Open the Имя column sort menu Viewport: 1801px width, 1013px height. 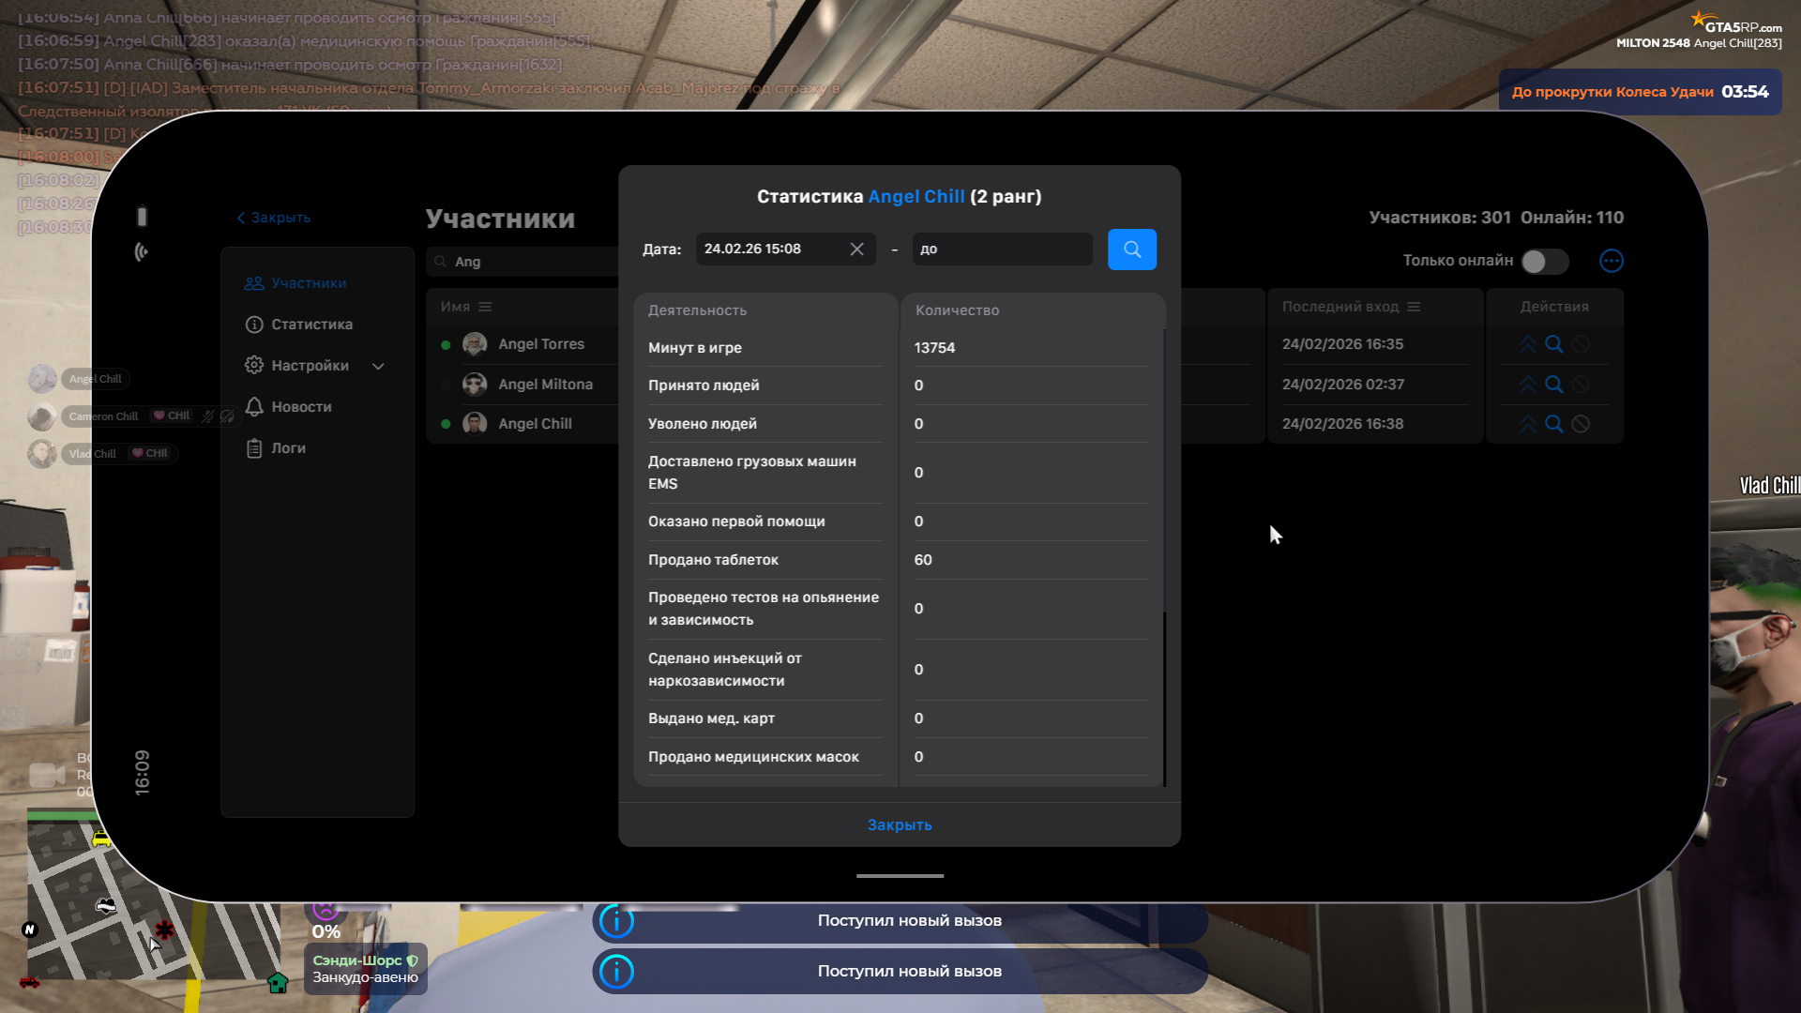[x=485, y=307]
